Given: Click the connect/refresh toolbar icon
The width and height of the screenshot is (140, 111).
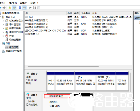Looking at the screenshot, I should tap(30, 8).
